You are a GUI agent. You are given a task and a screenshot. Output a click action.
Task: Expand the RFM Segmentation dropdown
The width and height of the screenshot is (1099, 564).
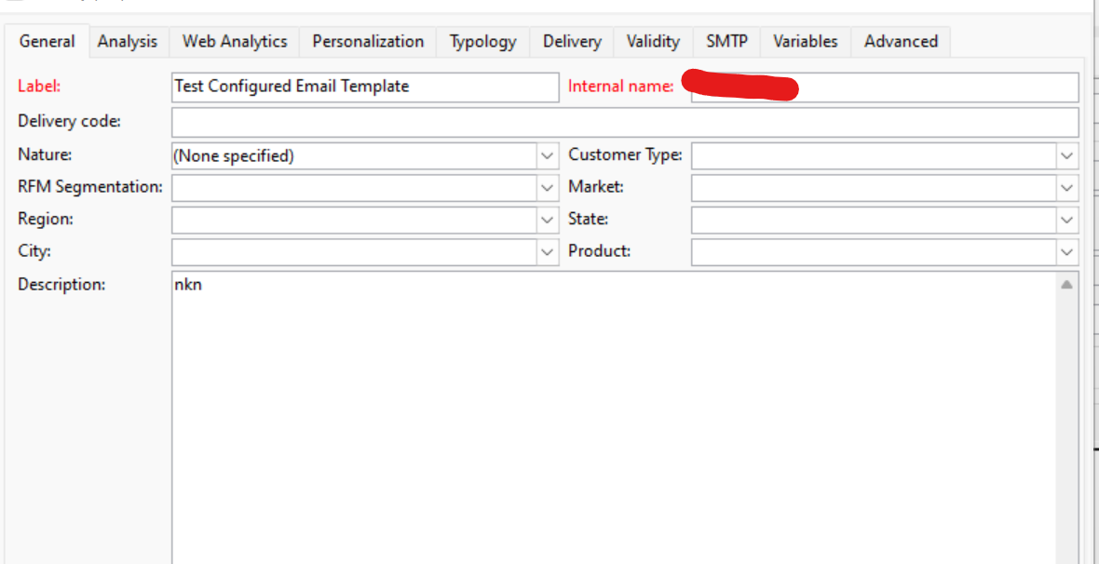[x=548, y=188]
